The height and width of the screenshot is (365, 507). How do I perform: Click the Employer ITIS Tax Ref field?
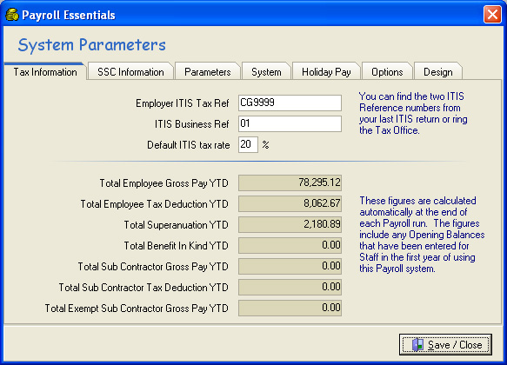[x=290, y=103]
